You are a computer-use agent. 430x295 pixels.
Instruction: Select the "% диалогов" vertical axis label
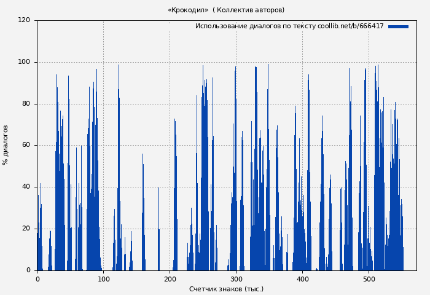click(6, 145)
